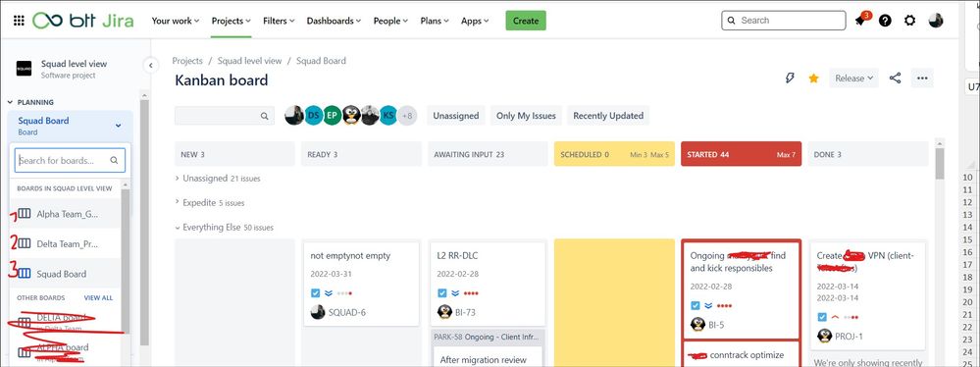Open the app switcher grid icon

(19, 21)
